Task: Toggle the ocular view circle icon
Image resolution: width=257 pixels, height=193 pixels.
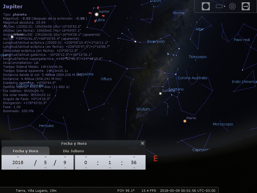Action: click(x=206, y=6)
